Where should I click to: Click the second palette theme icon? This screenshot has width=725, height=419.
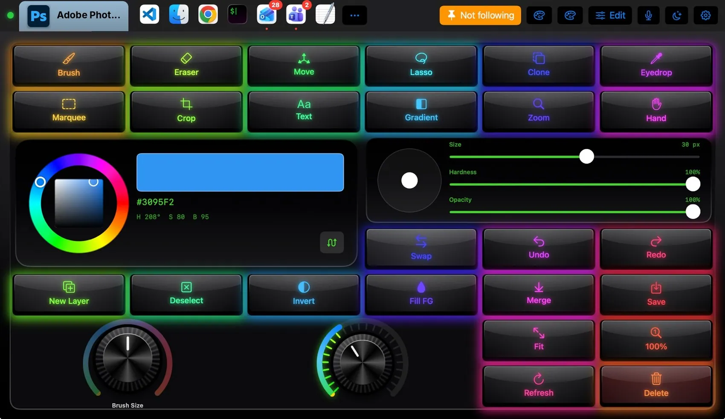[x=570, y=15]
